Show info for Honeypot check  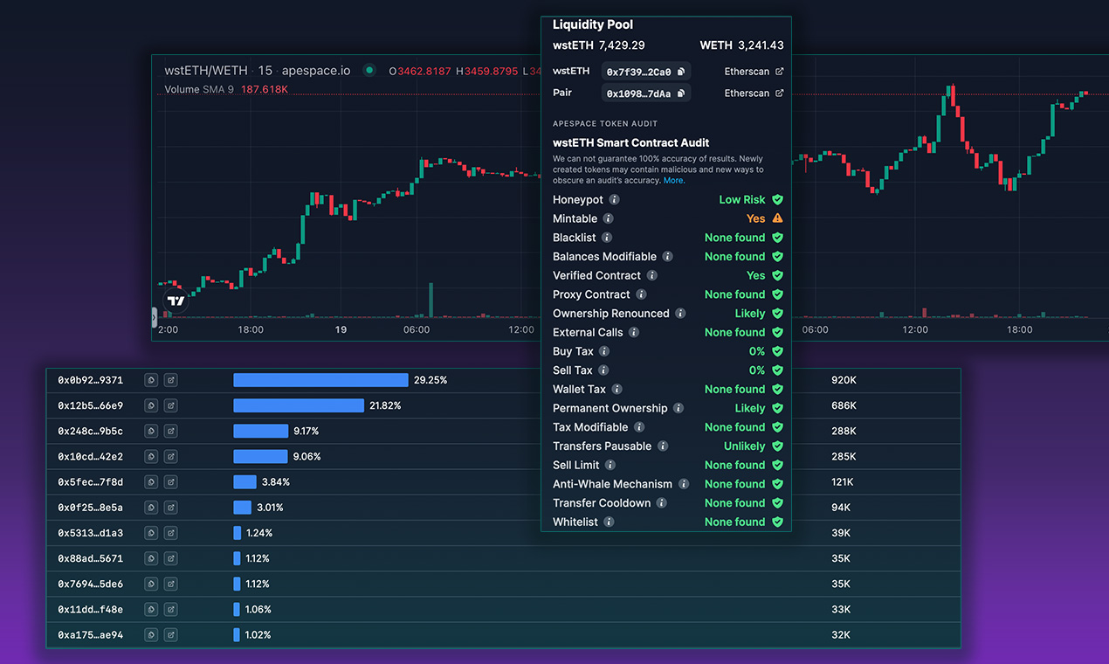coord(614,200)
